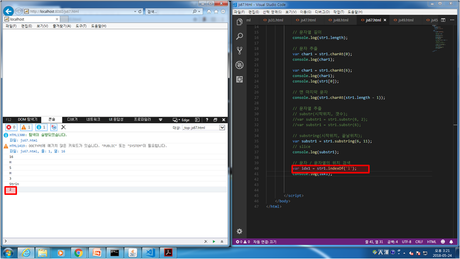Toggle clear on navigate button in console

click(x=54, y=127)
